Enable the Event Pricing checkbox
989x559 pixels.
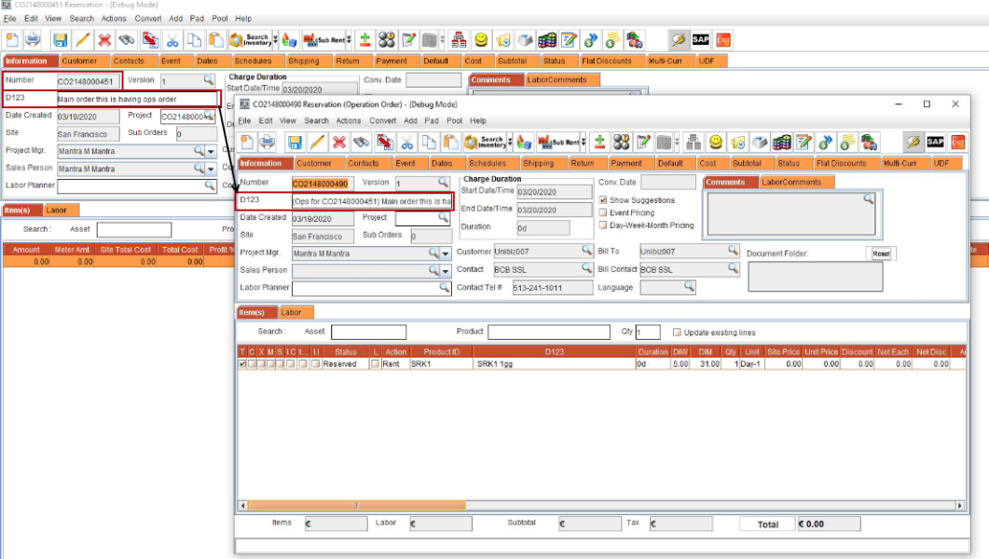click(x=602, y=213)
